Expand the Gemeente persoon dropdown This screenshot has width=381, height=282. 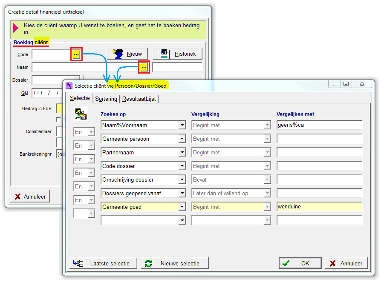pyautogui.click(x=182, y=139)
